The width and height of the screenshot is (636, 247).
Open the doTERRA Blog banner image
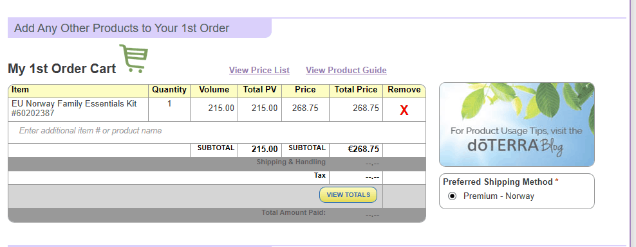tap(517, 124)
